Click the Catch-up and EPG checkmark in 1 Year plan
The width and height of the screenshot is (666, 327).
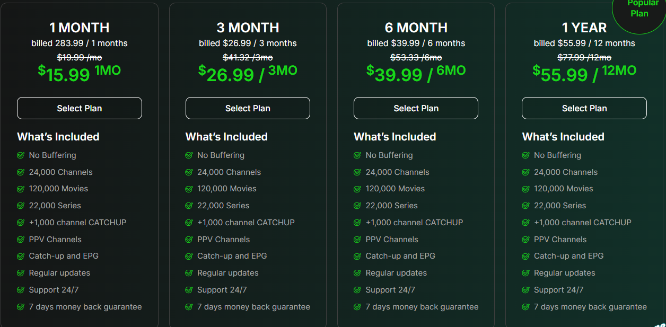click(525, 256)
